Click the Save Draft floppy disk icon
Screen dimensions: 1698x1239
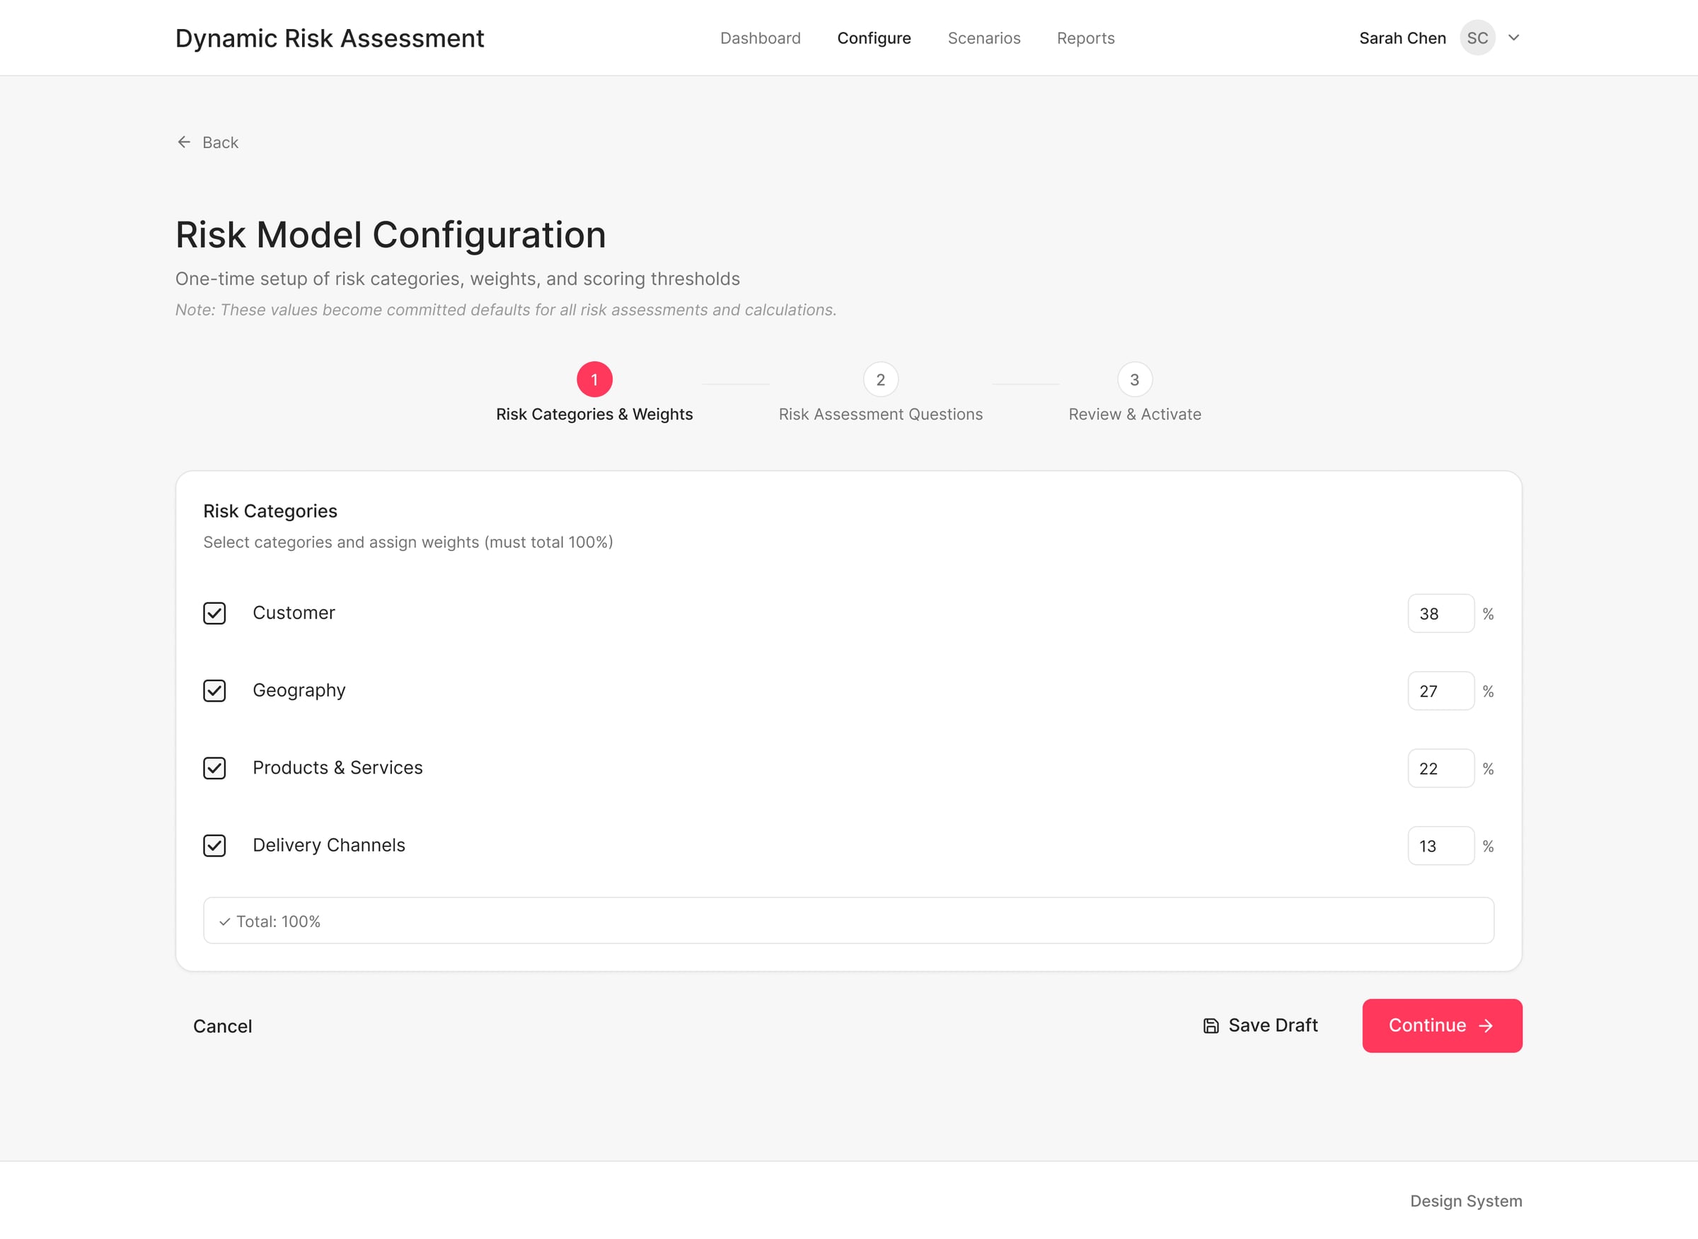pos(1211,1025)
